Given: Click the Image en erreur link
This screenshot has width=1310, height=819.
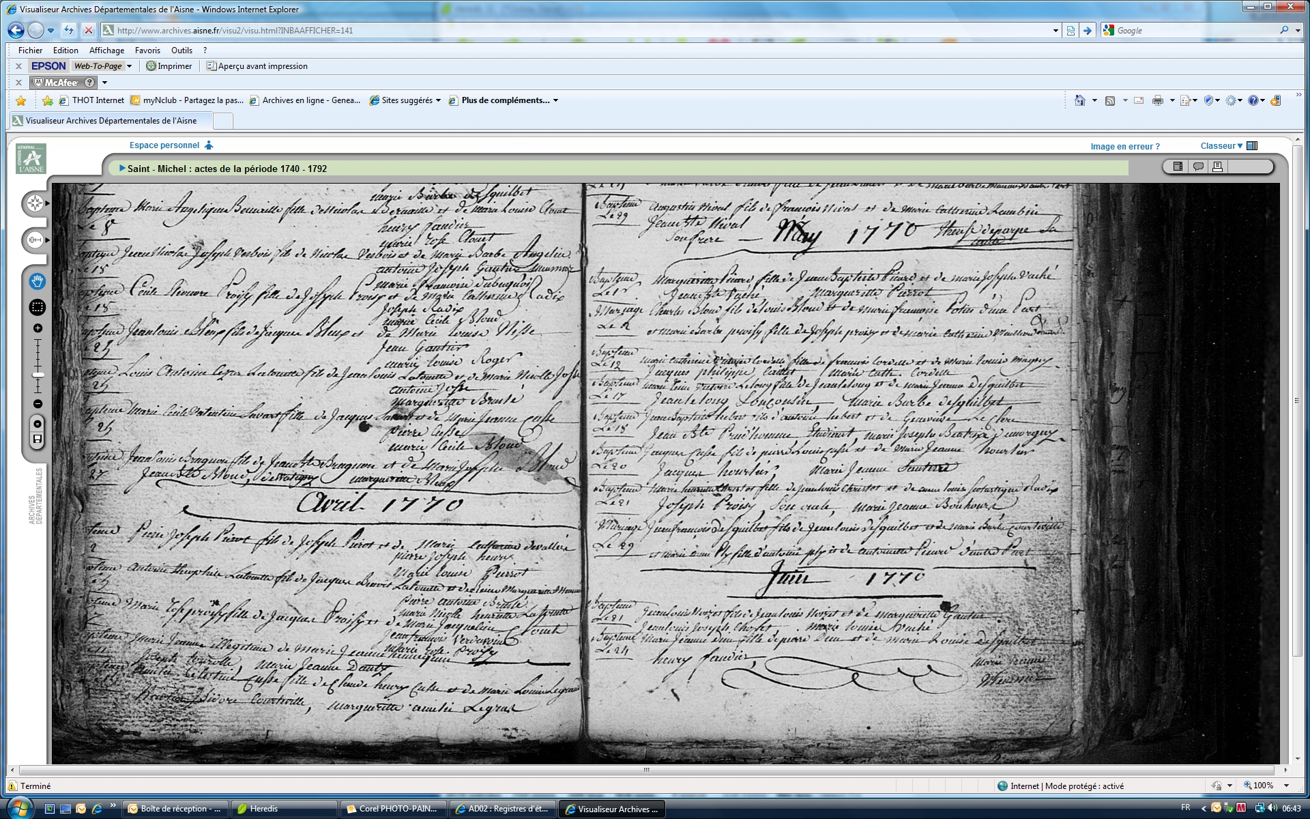Looking at the screenshot, I should (x=1124, y=147).
